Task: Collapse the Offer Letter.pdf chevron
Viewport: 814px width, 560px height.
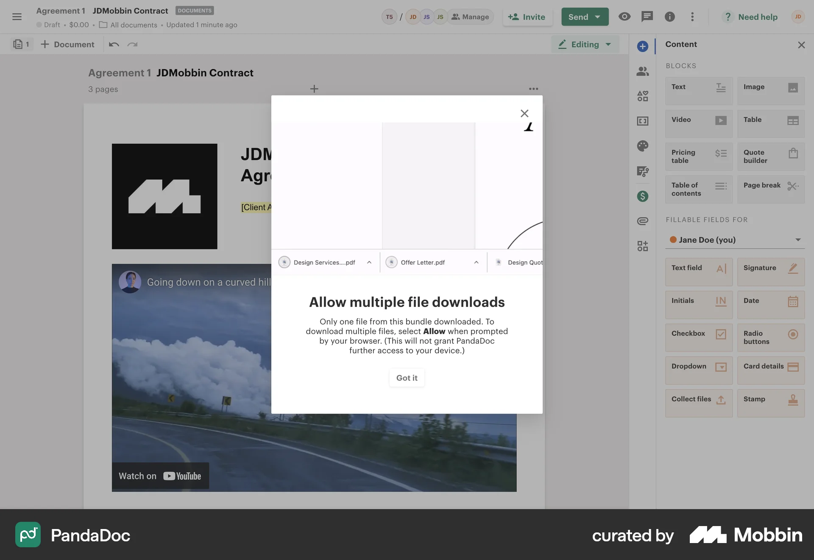Action: pos(476,262)
